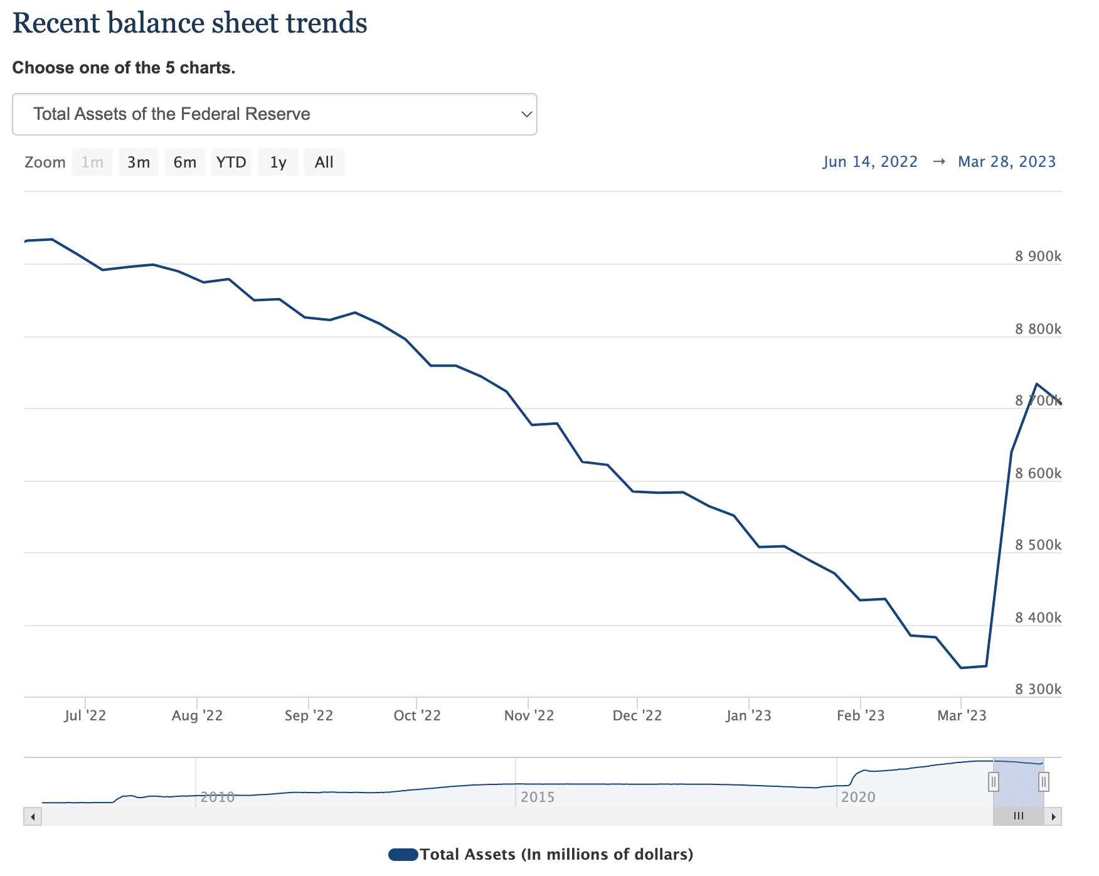Switch to the All zoom range
1099x876 pixels.
pos(324,161)
